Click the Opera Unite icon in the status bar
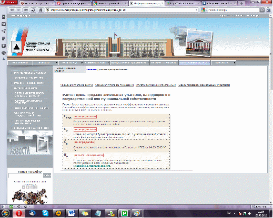The height and width of the screenshot is (218, 273). (18, 206)
